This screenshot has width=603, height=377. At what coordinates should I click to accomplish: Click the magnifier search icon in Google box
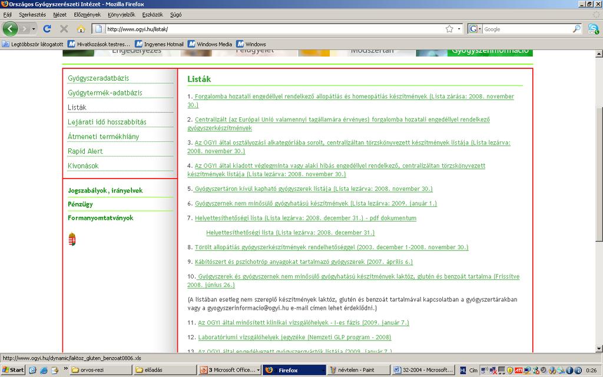[577, 29]
